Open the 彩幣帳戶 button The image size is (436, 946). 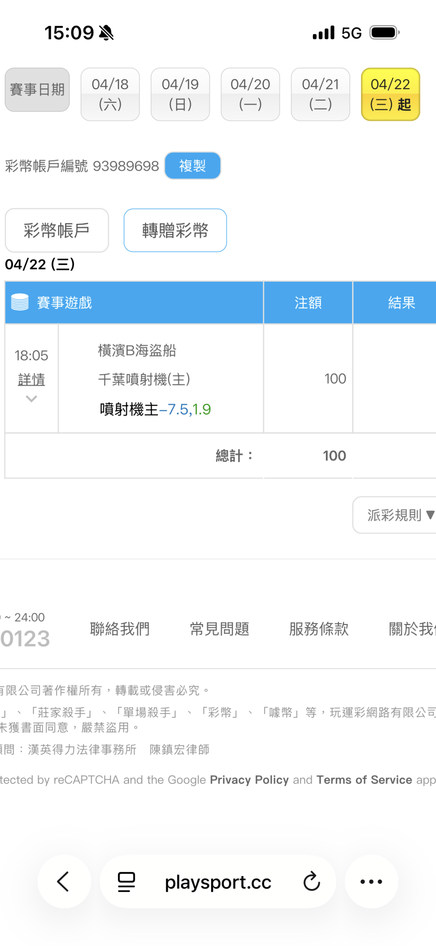pos(57,230)
